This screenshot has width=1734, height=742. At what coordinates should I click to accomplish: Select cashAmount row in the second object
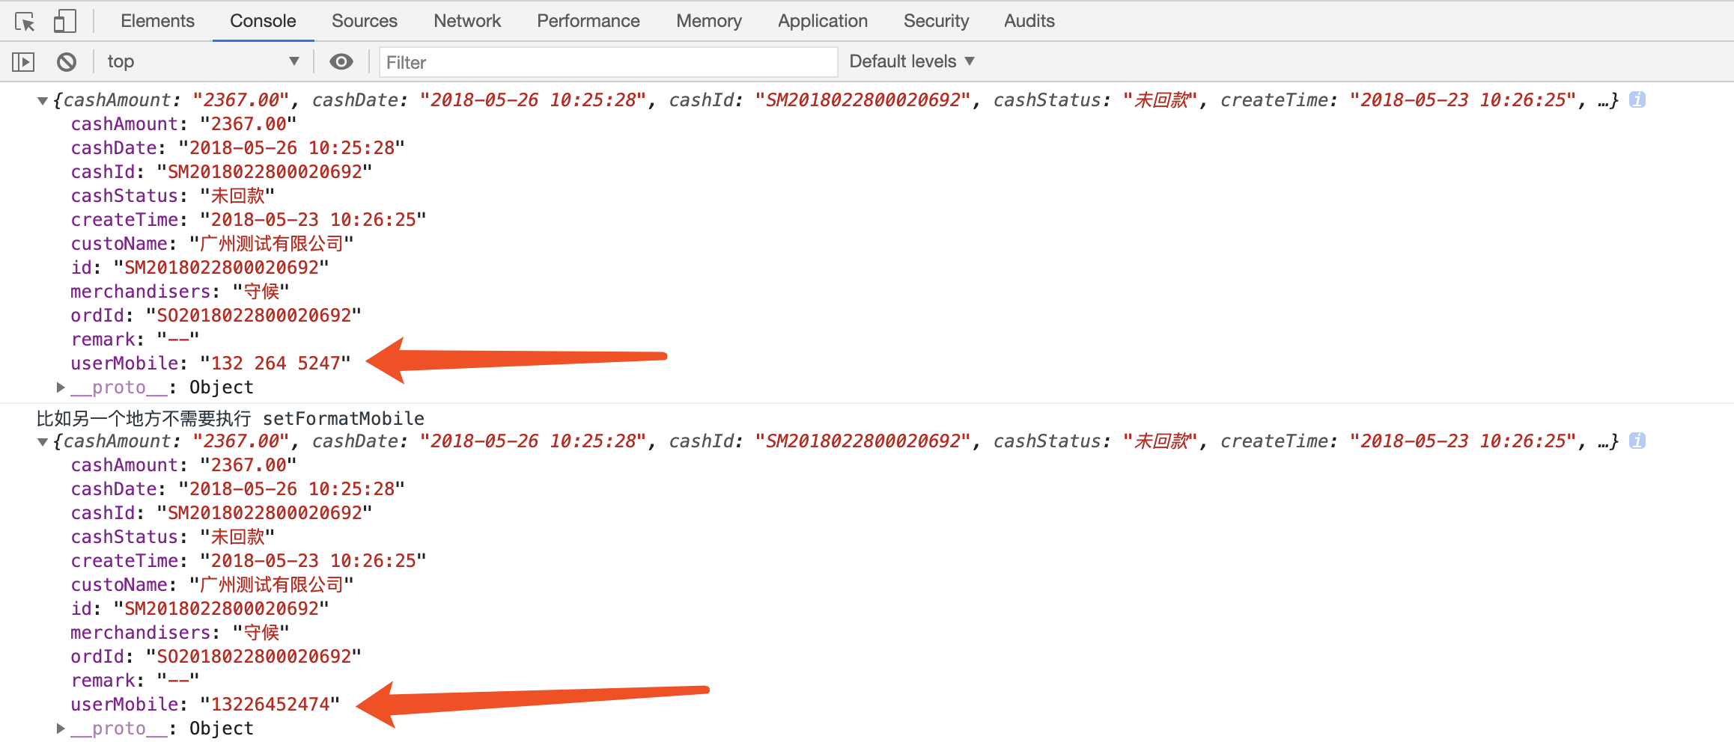(183, 465)
